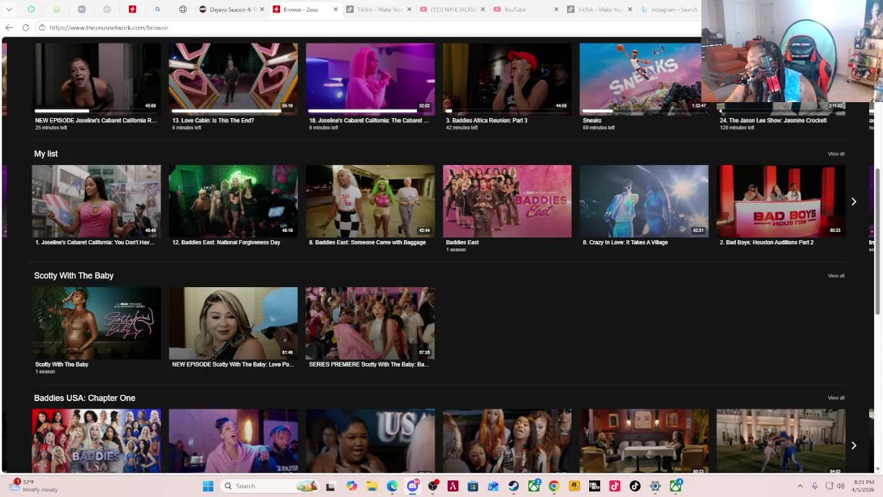Seek on the Love Cabin episode progress bar
883x497 pixels.
pos(233,110)
